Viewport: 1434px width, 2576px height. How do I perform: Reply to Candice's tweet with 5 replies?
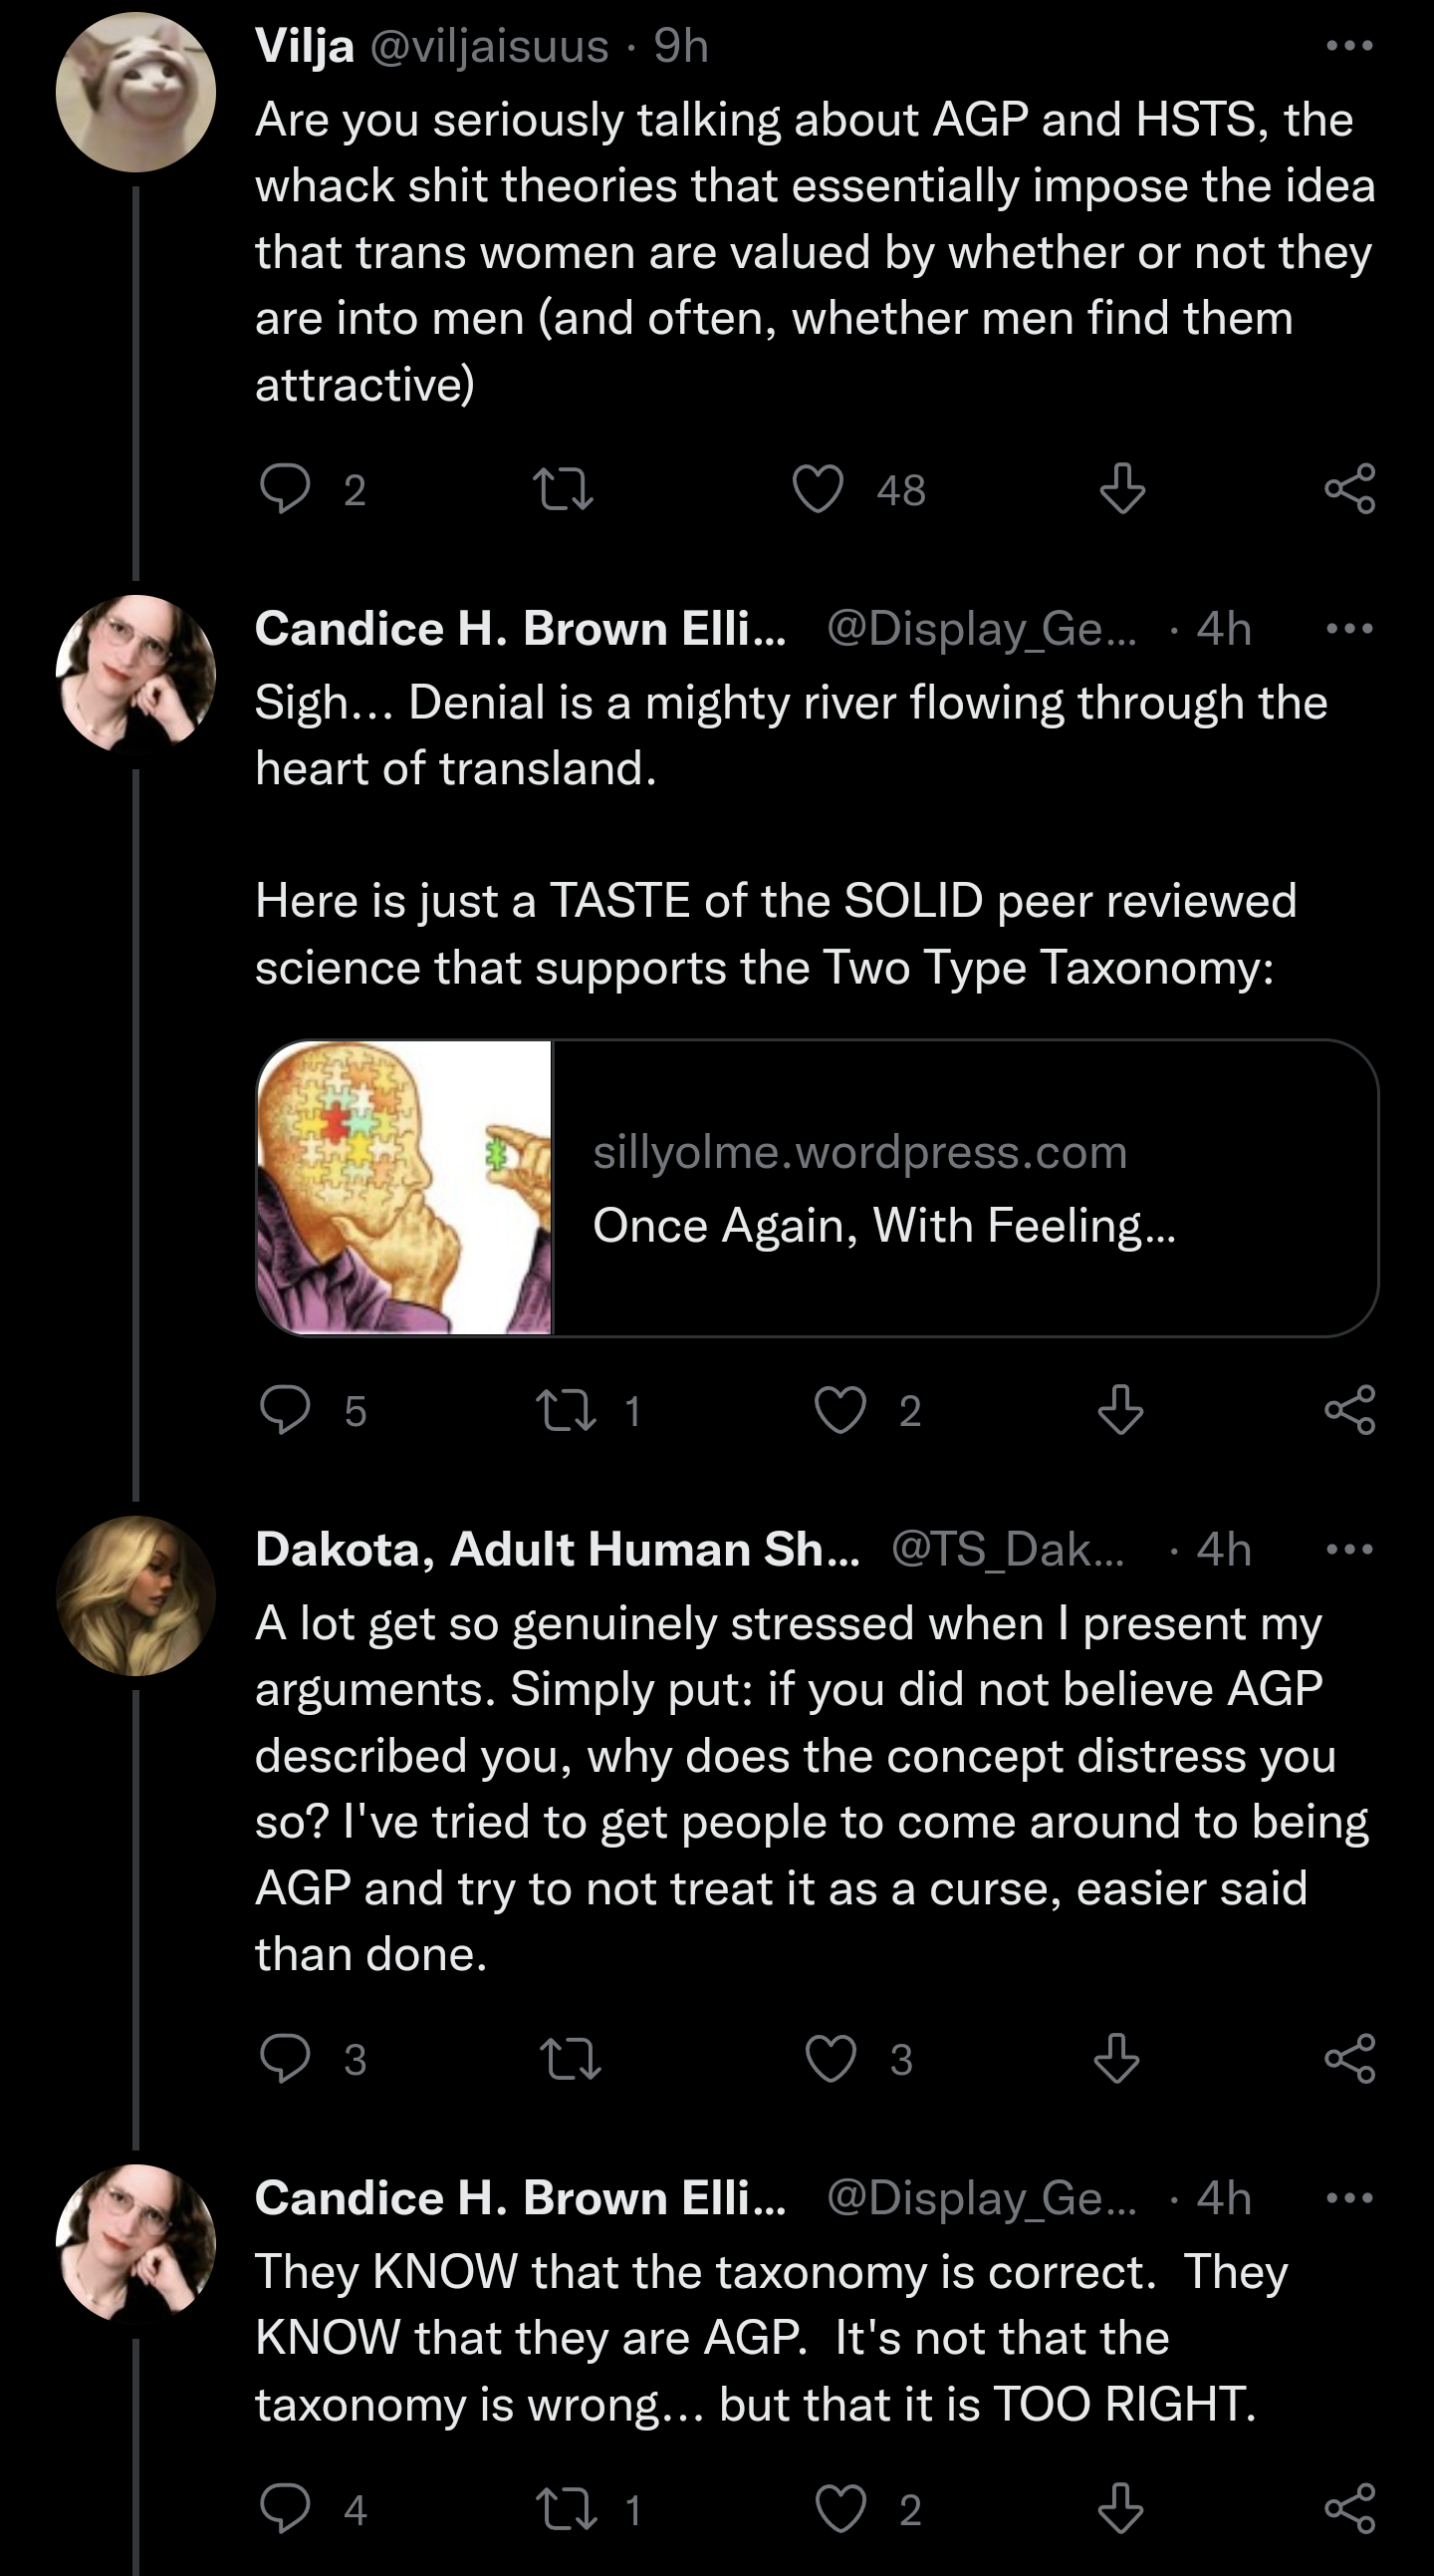[x=285, y=1411]
